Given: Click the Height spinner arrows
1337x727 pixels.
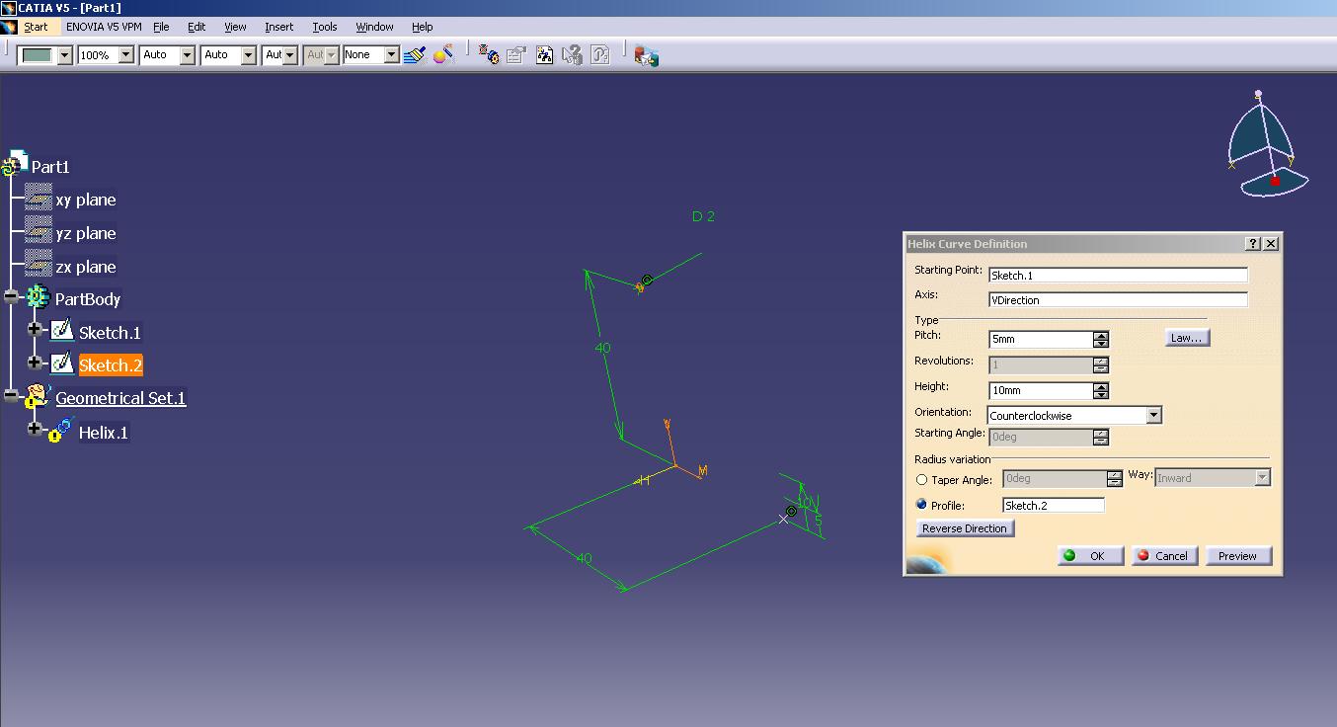Looking at the screenshot, I should pyautogui.click(x=1101, y=390).
